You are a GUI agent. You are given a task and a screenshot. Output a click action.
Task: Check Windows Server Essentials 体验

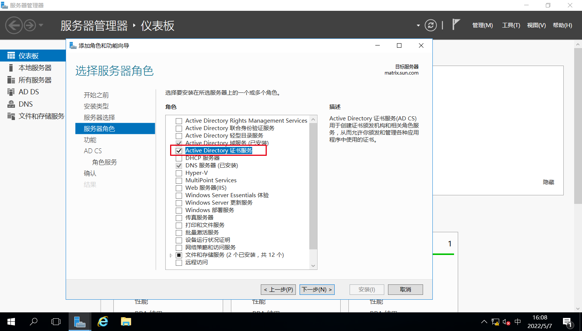pos(179,195)
